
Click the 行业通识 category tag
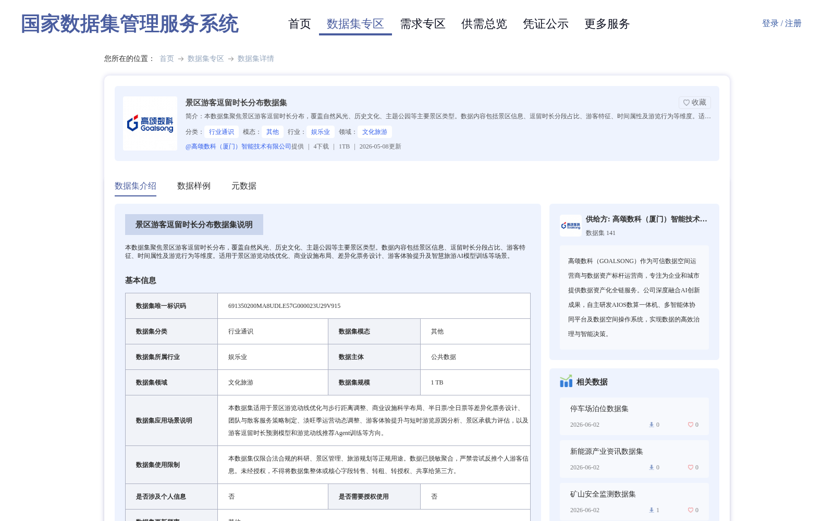222,132
